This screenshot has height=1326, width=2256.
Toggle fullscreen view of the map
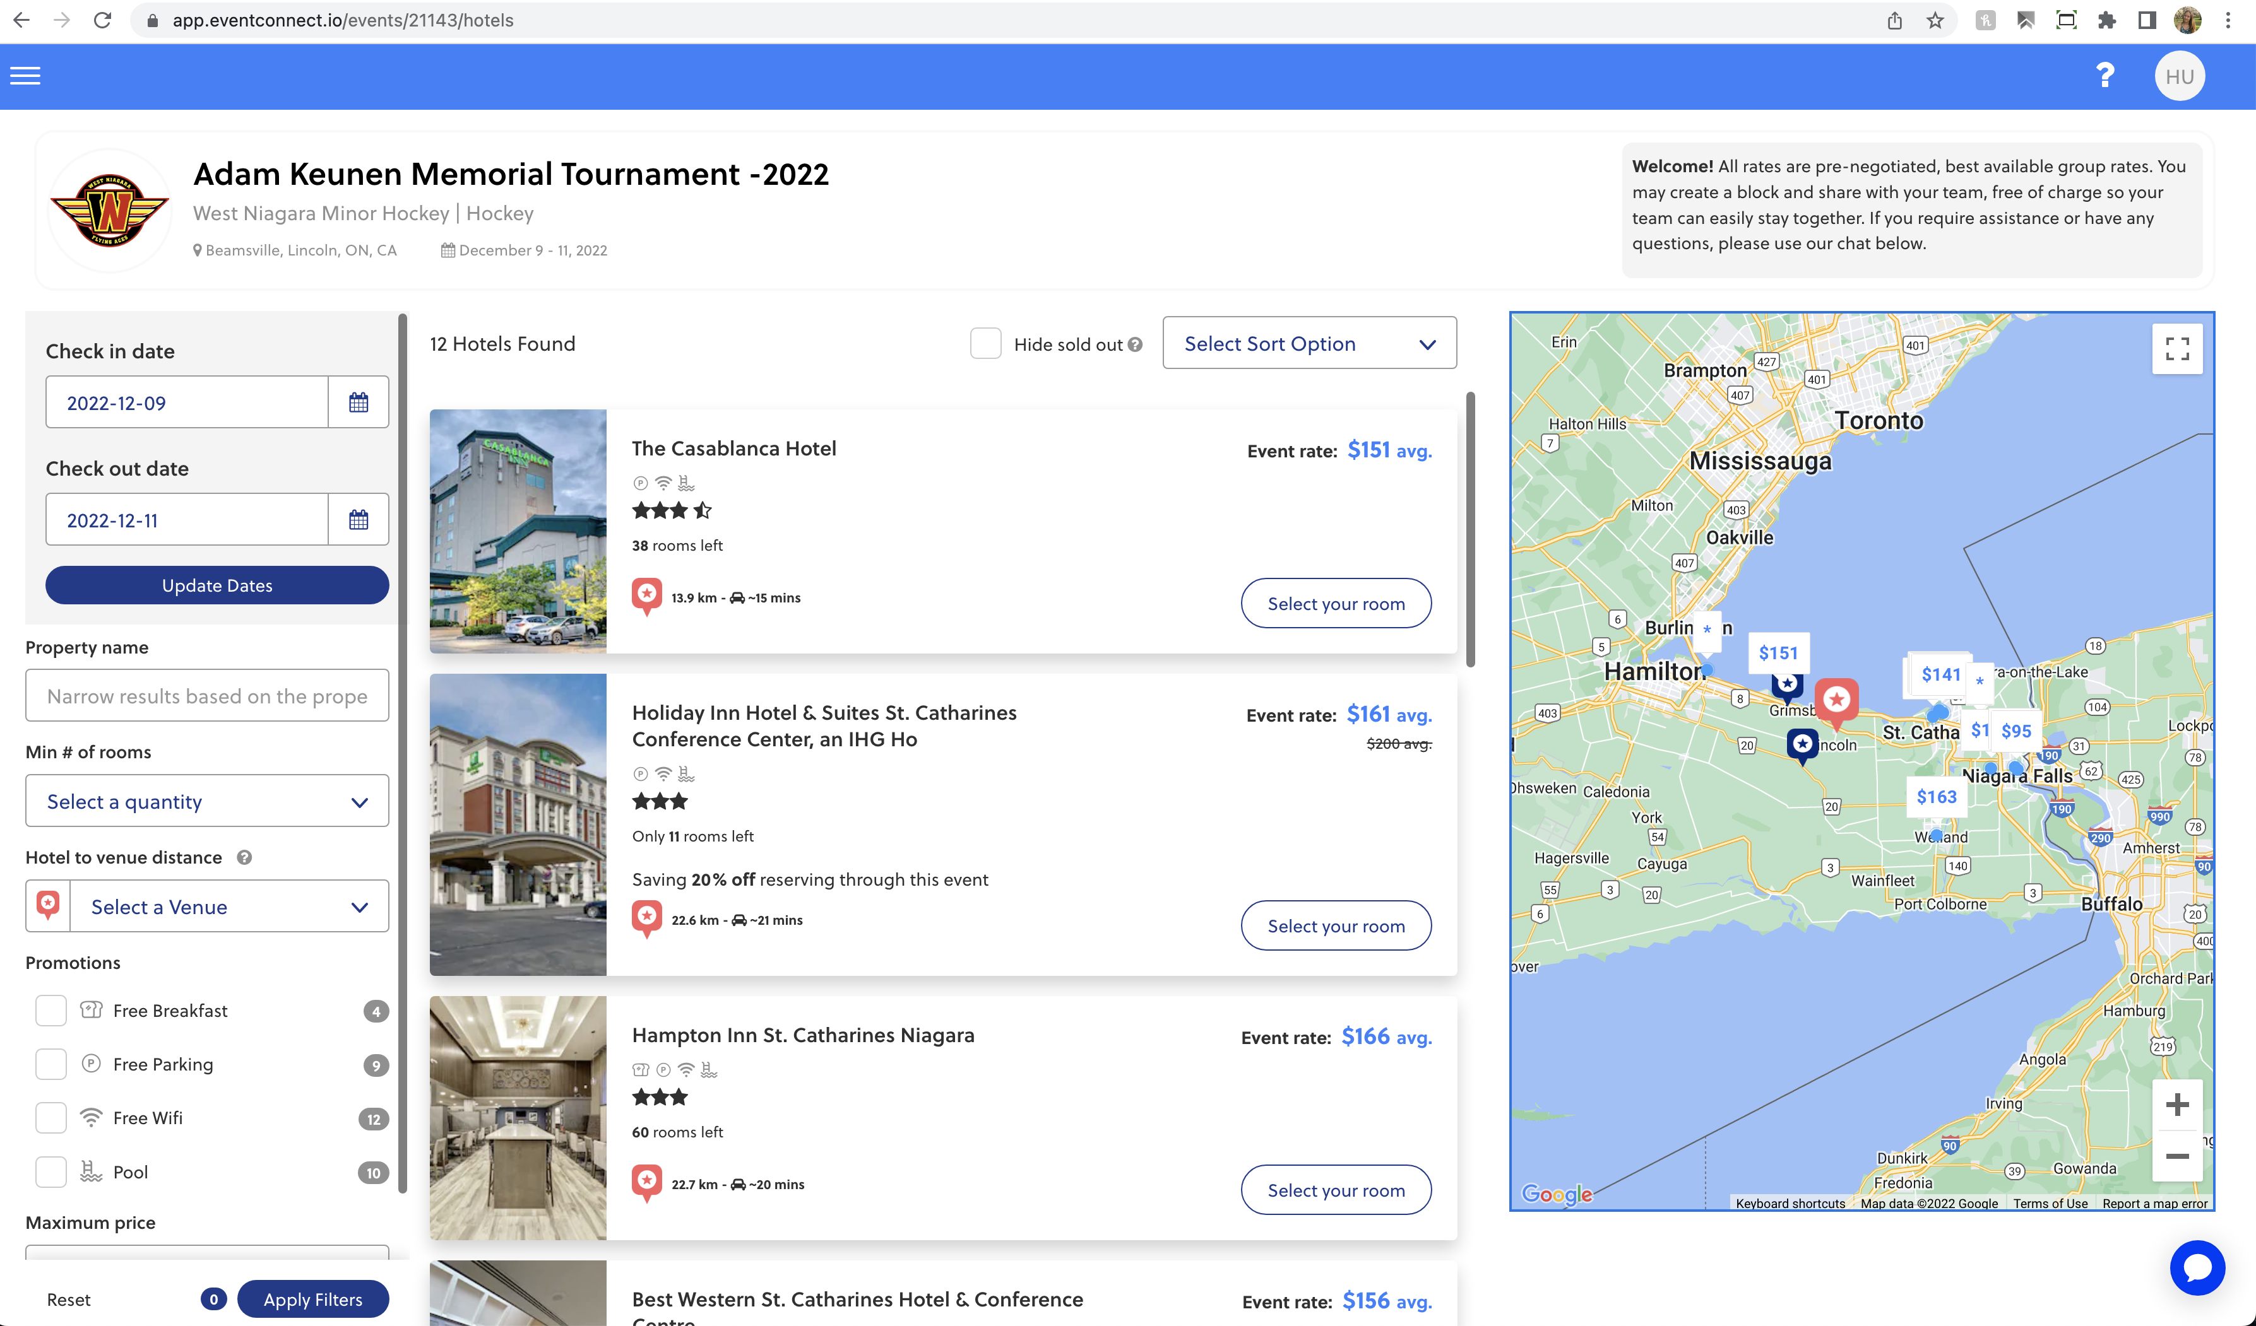2177,349
